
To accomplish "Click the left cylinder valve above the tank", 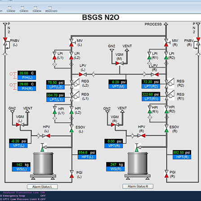I will click(x=43, y=147).
